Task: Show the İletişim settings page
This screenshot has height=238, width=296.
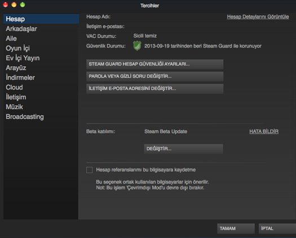Action: pyautogui.click(x=16, y=97)
